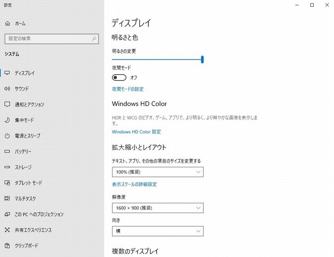This screenshot has width=334, height=257.
Task: Click the クリップボード icon
Action: tap(7, 246)
